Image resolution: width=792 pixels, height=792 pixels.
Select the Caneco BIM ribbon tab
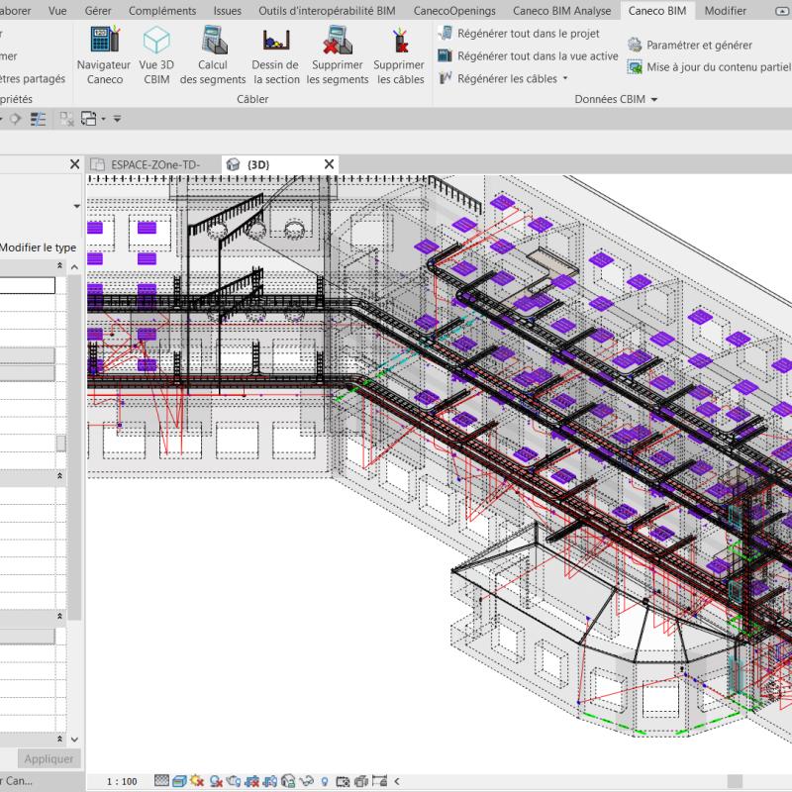[657, 11]
